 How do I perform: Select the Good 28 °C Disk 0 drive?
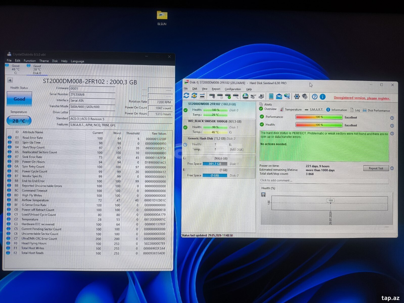tap(37, 69)
